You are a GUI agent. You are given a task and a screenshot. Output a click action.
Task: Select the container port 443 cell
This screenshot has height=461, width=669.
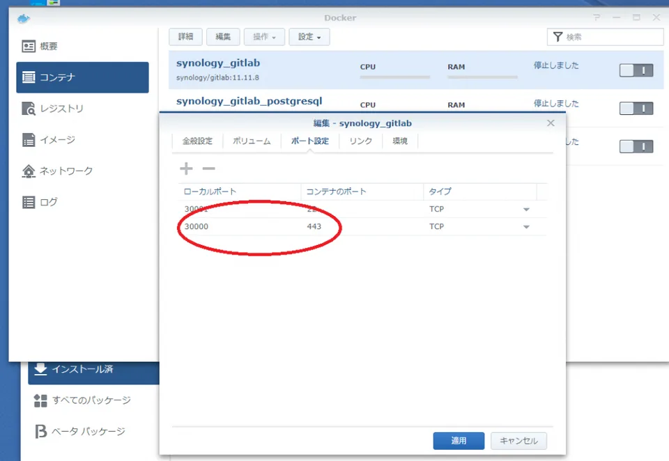point(362,226)
